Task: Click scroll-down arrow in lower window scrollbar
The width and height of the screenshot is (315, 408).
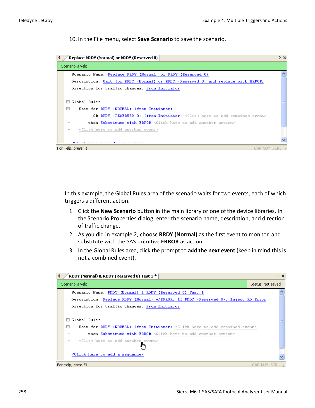Action: click(282, 357)
